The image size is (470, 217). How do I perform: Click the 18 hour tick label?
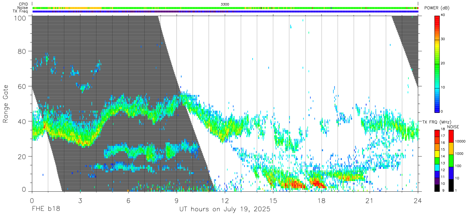point(321,201)
